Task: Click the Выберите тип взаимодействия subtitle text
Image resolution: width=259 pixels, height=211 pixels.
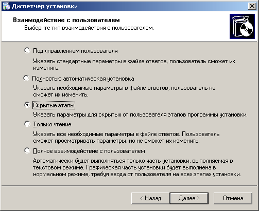Action: [89, 28]
